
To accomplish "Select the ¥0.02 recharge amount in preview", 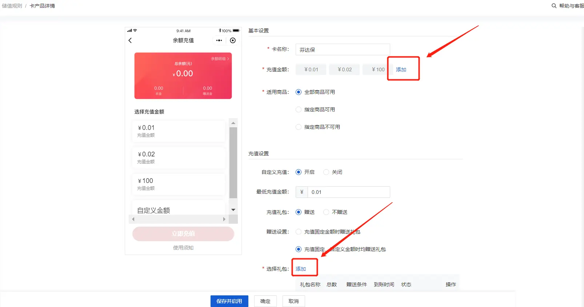I will point(178,158).
